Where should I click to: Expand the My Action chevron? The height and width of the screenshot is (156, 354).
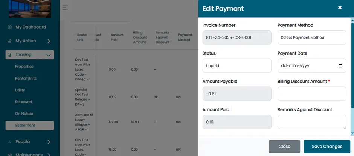49,41
